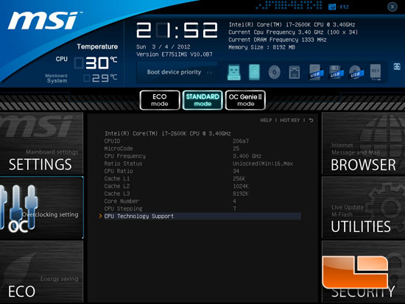The width and height of the screenshot is (405, 304).
Task: Activate OC Genie II mode
Action: pyautogui.click(x=245, y=100)
